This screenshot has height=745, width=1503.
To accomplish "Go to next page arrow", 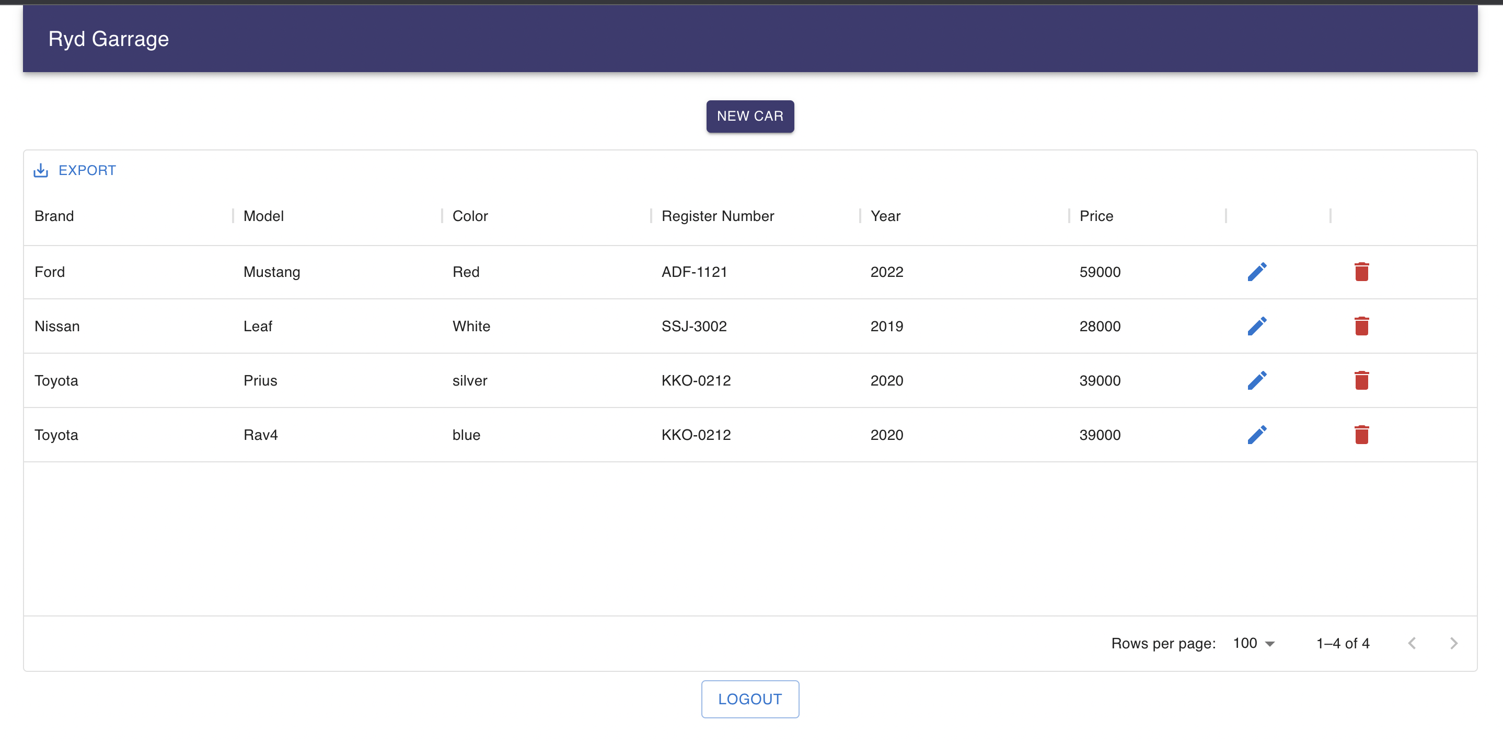I will (1453, 644).
